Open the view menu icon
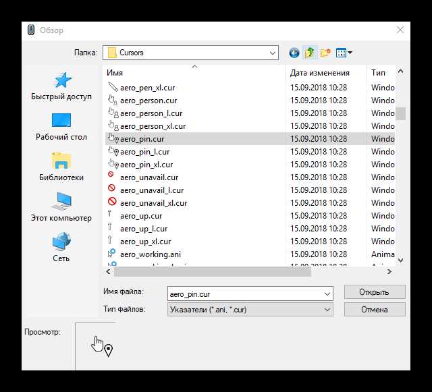 [x=344, y=53]
